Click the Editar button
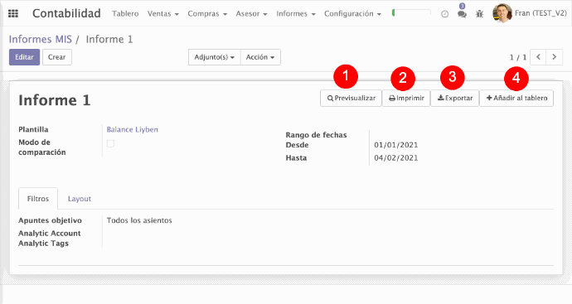The image size is (572, 304). tap(24, 57)
